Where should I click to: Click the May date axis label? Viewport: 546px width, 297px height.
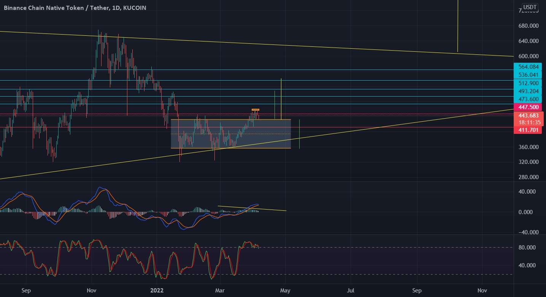[x=285, y=291]
